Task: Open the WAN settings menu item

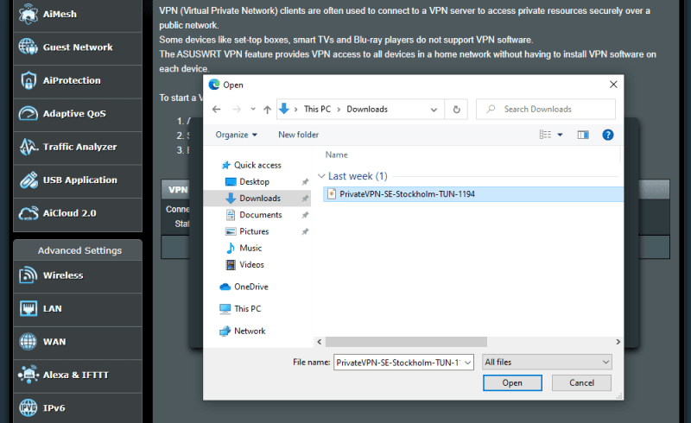Action: point(78,342)
